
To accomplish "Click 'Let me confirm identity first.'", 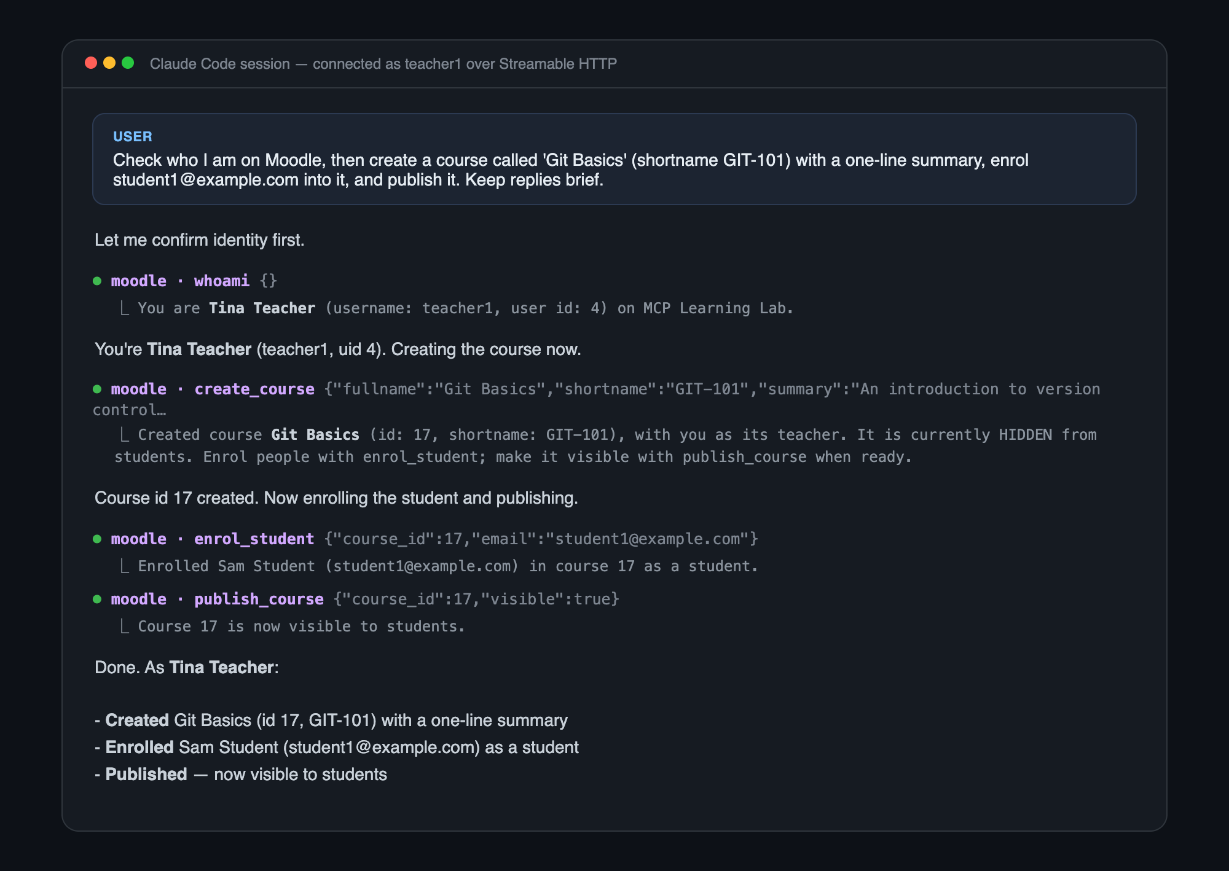I will (x=200, y=240).
